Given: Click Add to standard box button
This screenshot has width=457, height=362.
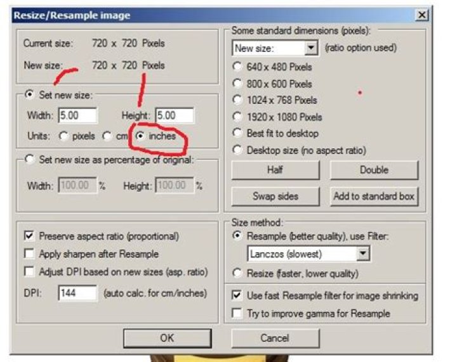Looking at the screenshot, I should click(374, 197).
